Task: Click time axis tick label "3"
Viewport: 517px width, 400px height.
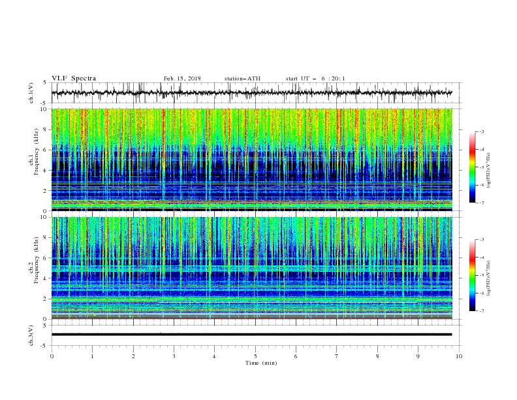Action: coord(174,356)
